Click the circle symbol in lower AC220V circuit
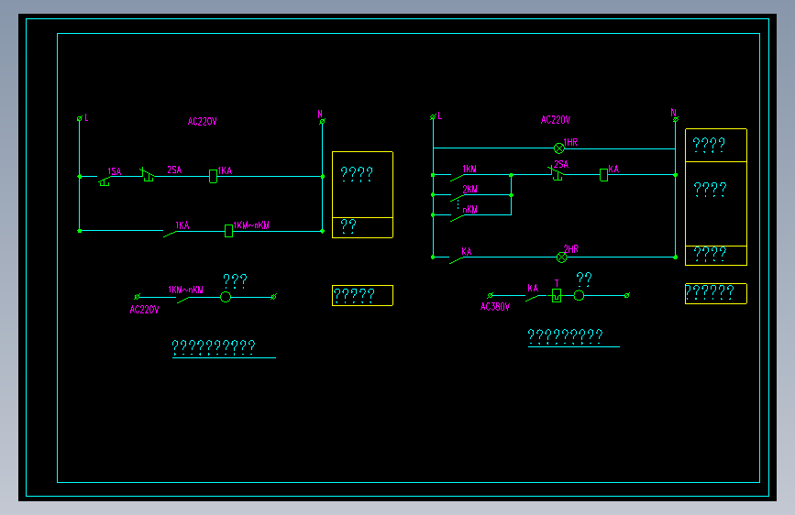 point(226,297)
